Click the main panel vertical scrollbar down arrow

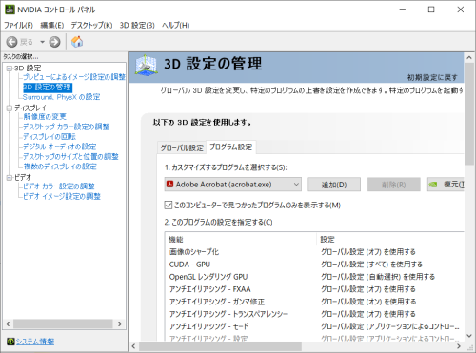(x=469, y=336)
